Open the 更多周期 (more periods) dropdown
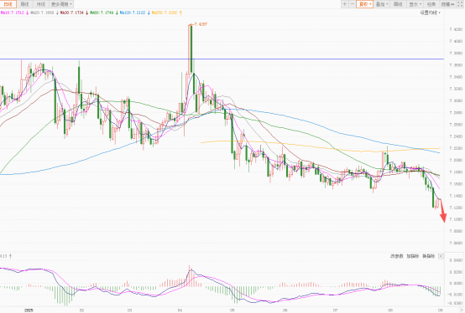The height and width of the screenshot is (313, 465). [x=61, y=4]
